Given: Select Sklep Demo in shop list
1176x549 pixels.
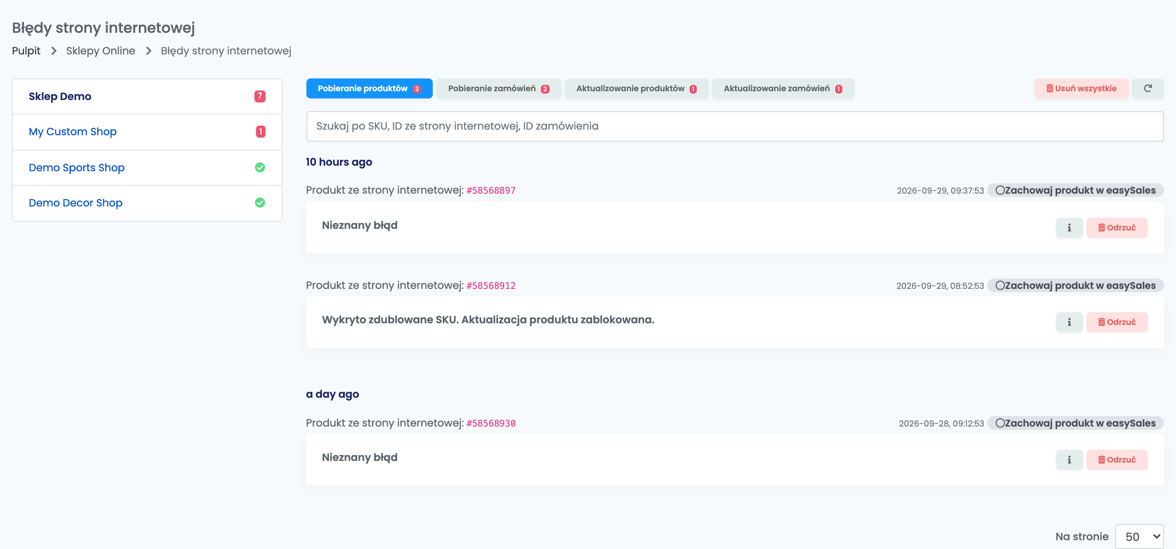Looking at the screenshot, I should (147, 96).
